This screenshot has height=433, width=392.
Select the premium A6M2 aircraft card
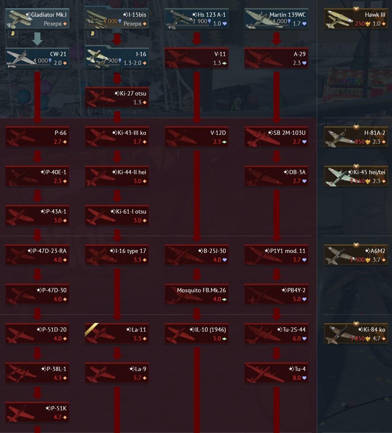[x=356, y=255]
